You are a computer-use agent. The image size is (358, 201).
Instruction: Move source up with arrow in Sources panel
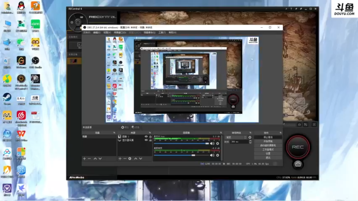pyautogui.click(x=136, y=159)
